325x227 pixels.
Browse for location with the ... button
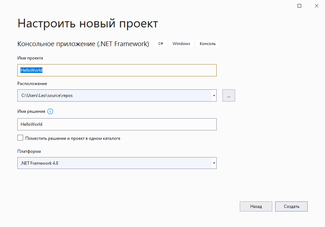pos(229,95)
